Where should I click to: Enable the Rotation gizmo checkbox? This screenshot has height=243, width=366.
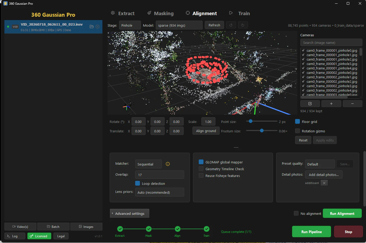[297, 131]
